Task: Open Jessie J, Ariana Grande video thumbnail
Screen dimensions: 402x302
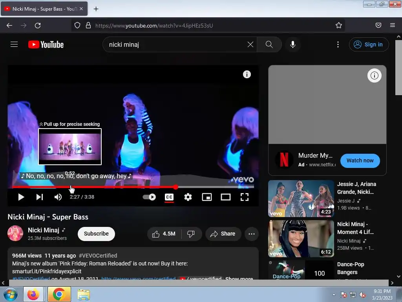Action: coord(301,199)
